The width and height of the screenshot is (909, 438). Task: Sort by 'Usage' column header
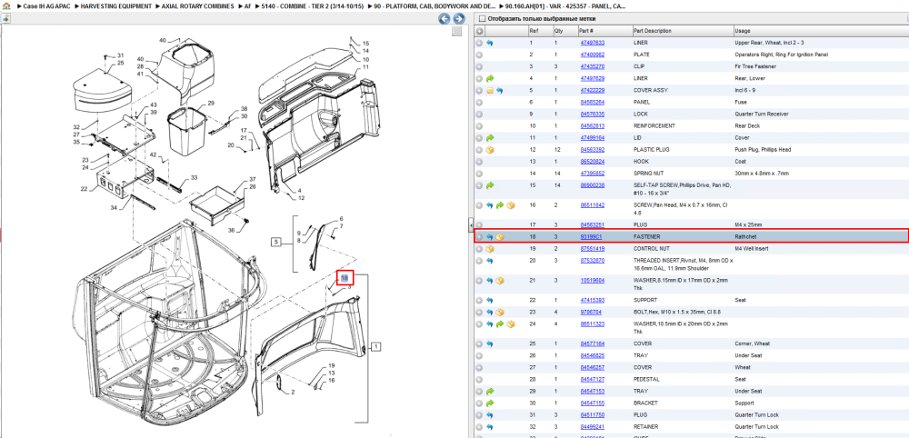743,31
